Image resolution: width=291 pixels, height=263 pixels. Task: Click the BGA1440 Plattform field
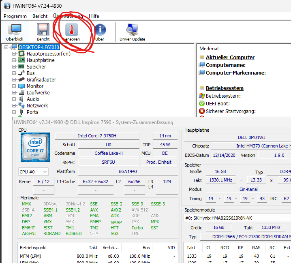[128, 171]
